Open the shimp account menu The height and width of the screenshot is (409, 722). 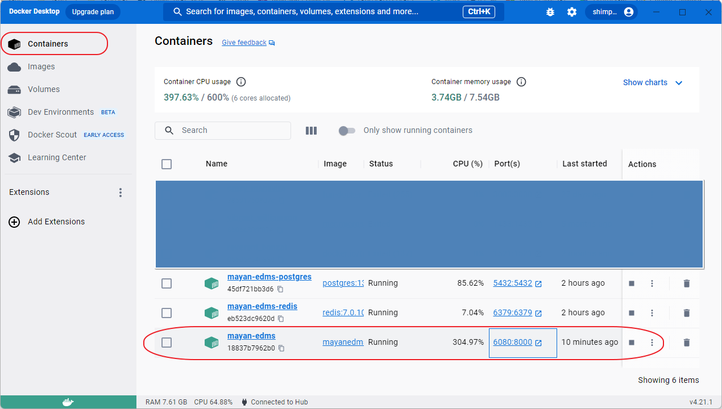[611, 12]
